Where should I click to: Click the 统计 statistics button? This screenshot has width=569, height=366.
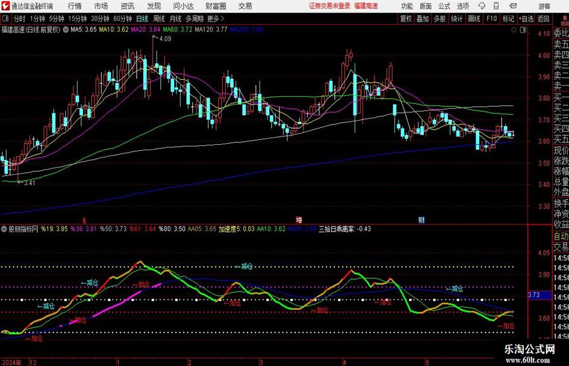(x=456, y=19)
